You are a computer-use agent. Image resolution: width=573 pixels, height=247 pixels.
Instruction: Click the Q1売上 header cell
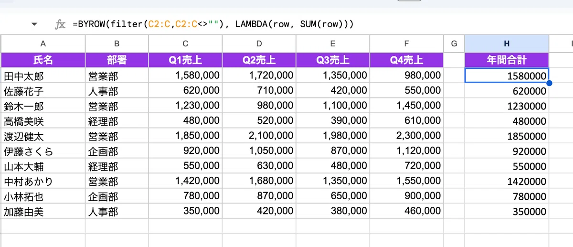[x=185, y=60]
